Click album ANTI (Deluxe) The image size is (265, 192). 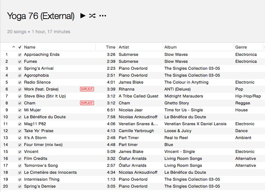coord(177,89)
